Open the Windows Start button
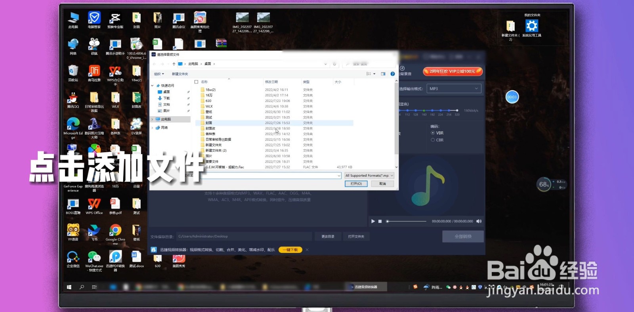This screenshot has width=634, height=312. click(69, 287)
